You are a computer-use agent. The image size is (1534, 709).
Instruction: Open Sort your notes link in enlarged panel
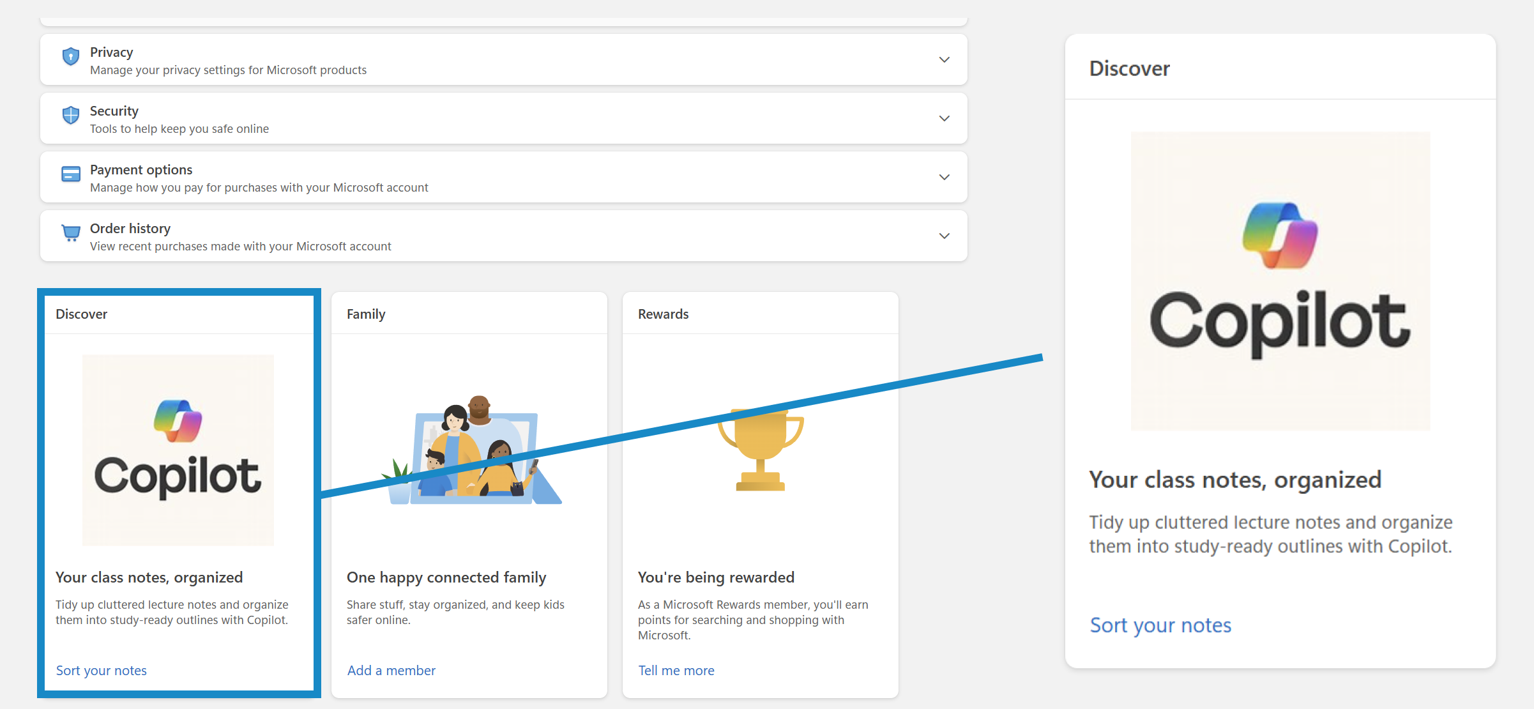pos(1160,625)
